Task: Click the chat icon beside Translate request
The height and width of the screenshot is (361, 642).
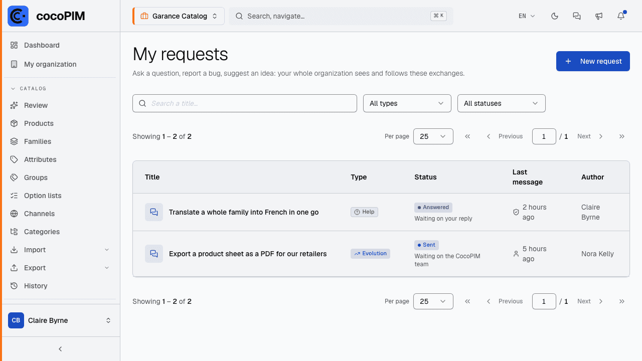Action: (x=154, y=212)
